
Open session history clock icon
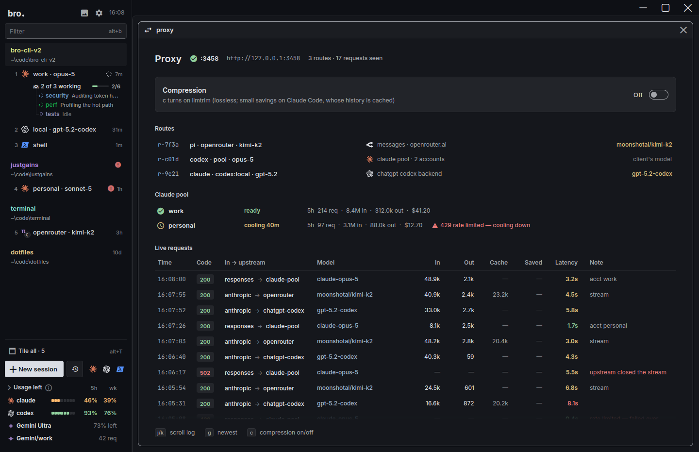pos(75,369)
